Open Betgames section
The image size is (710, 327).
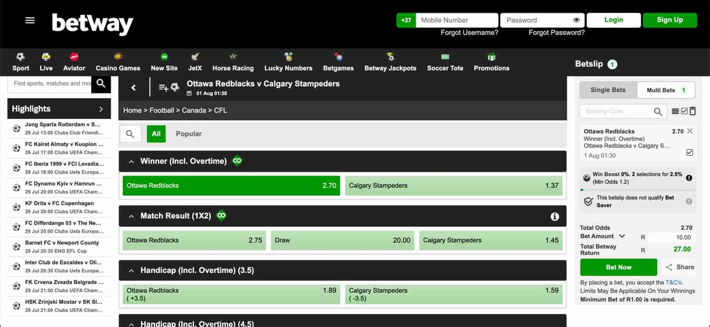(338, 62)
